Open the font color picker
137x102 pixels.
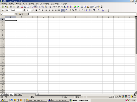pos(103,10)
